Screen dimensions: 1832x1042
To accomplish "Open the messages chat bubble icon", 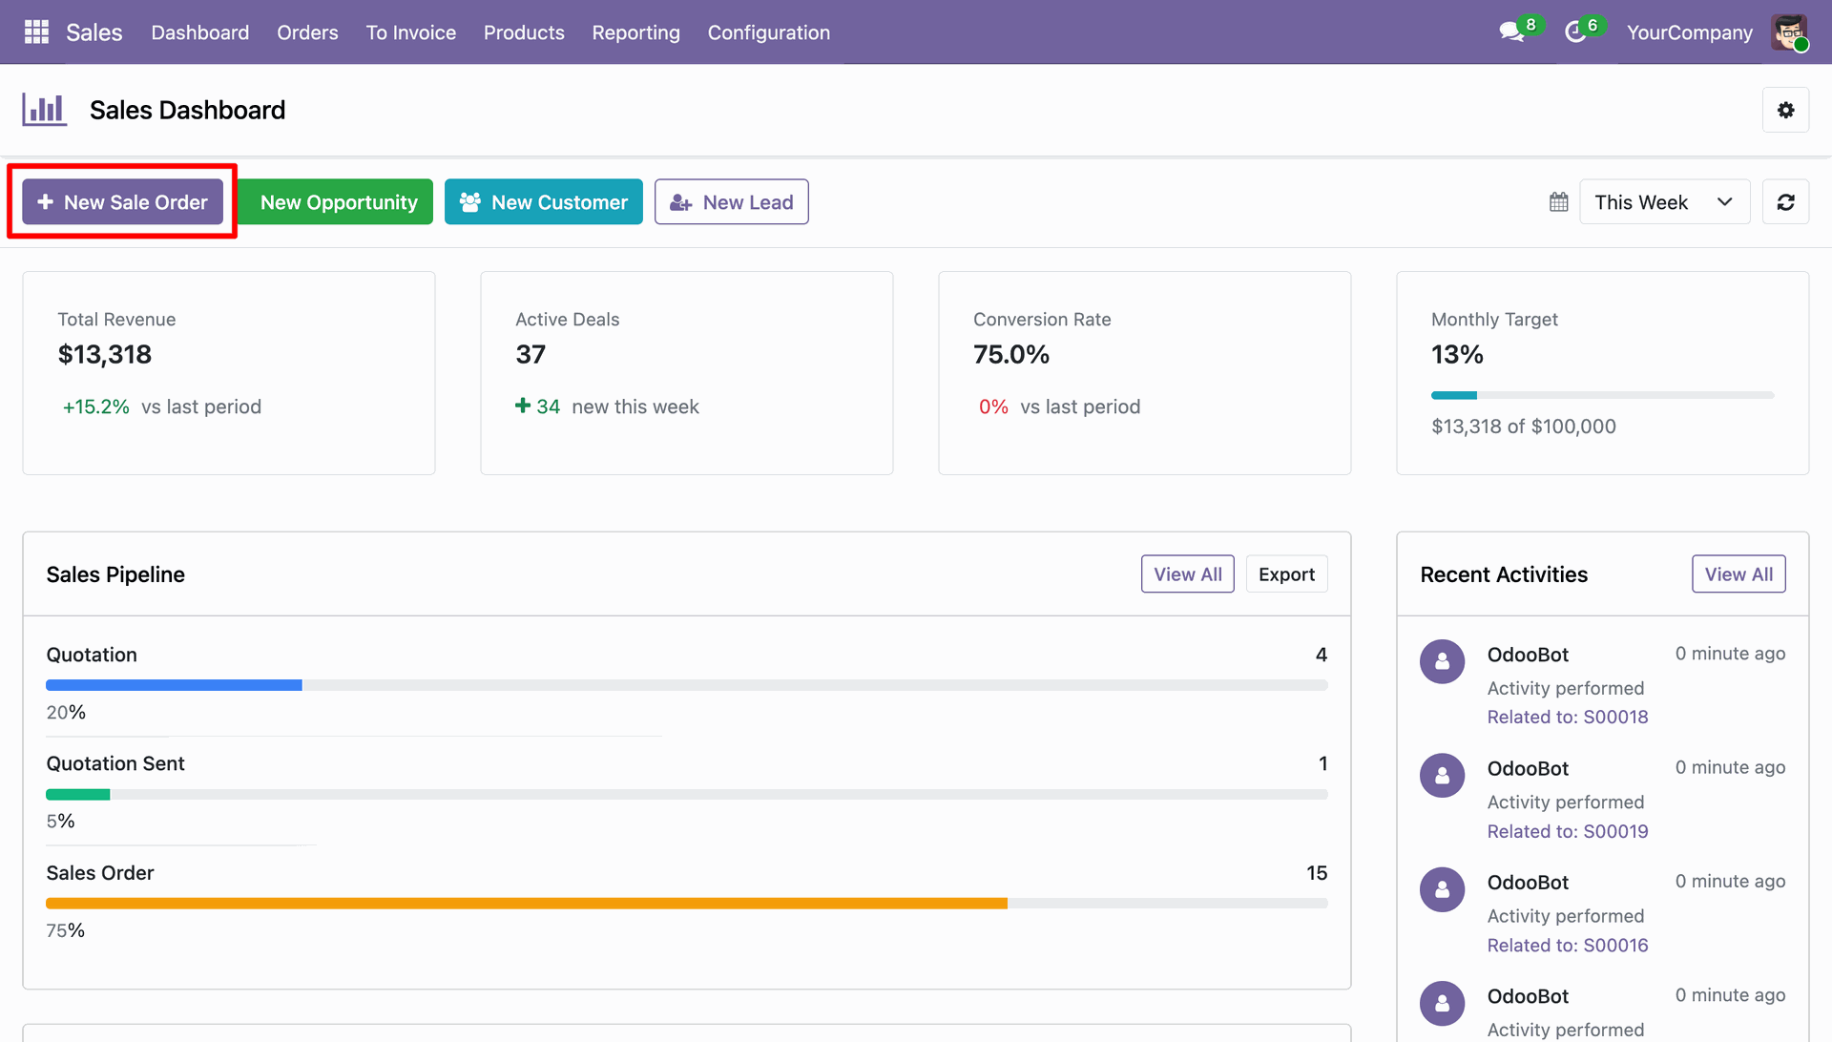I will coord(1511,32).
